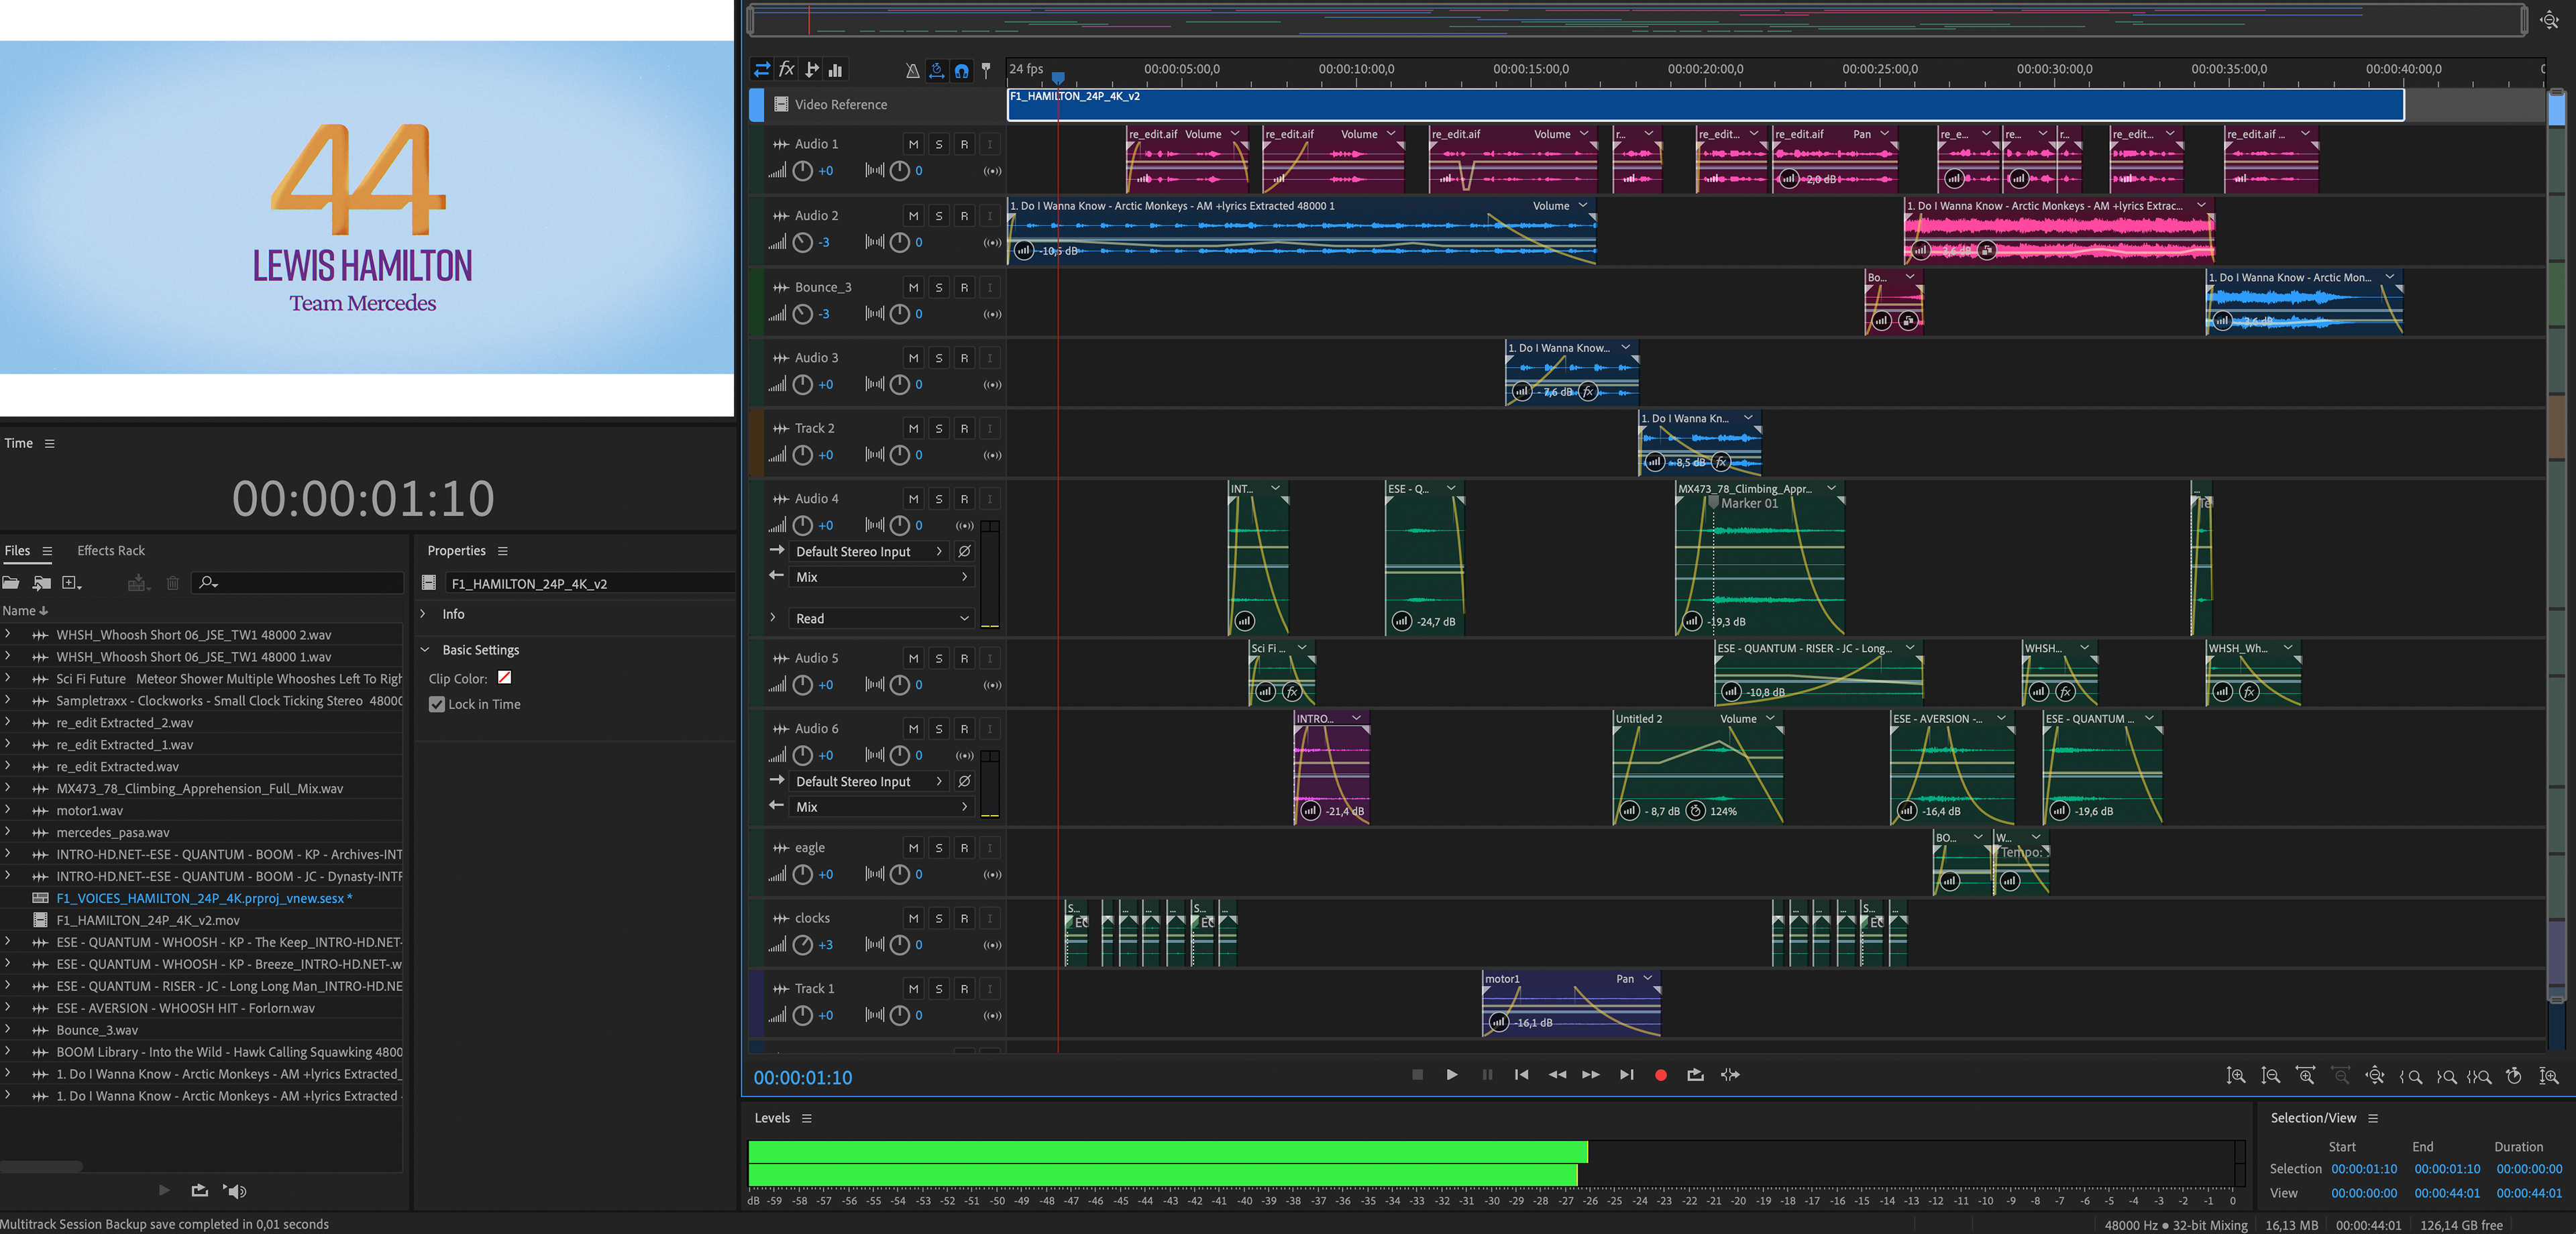Open Audio 6 Mix output dropdown
The height and width of the screenshot is (1234, 2576).
coord(881,806)
